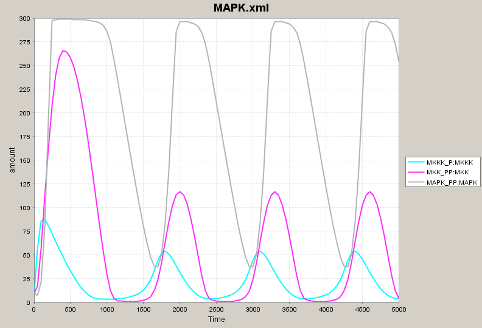The width and height of the screenshot is (482, 328).
Task: Click the Time x-axis label
Action: (216, 319)
